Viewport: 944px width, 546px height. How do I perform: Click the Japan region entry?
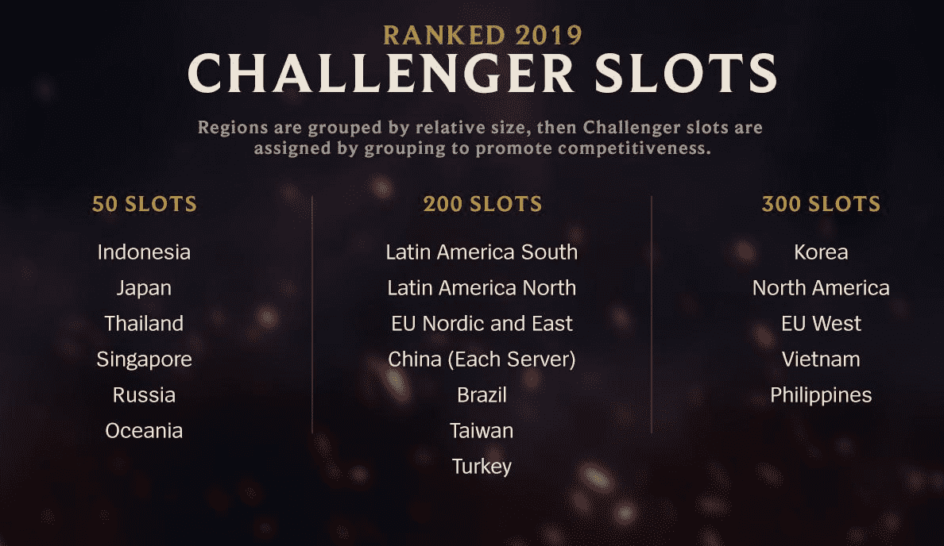(144, 288)
